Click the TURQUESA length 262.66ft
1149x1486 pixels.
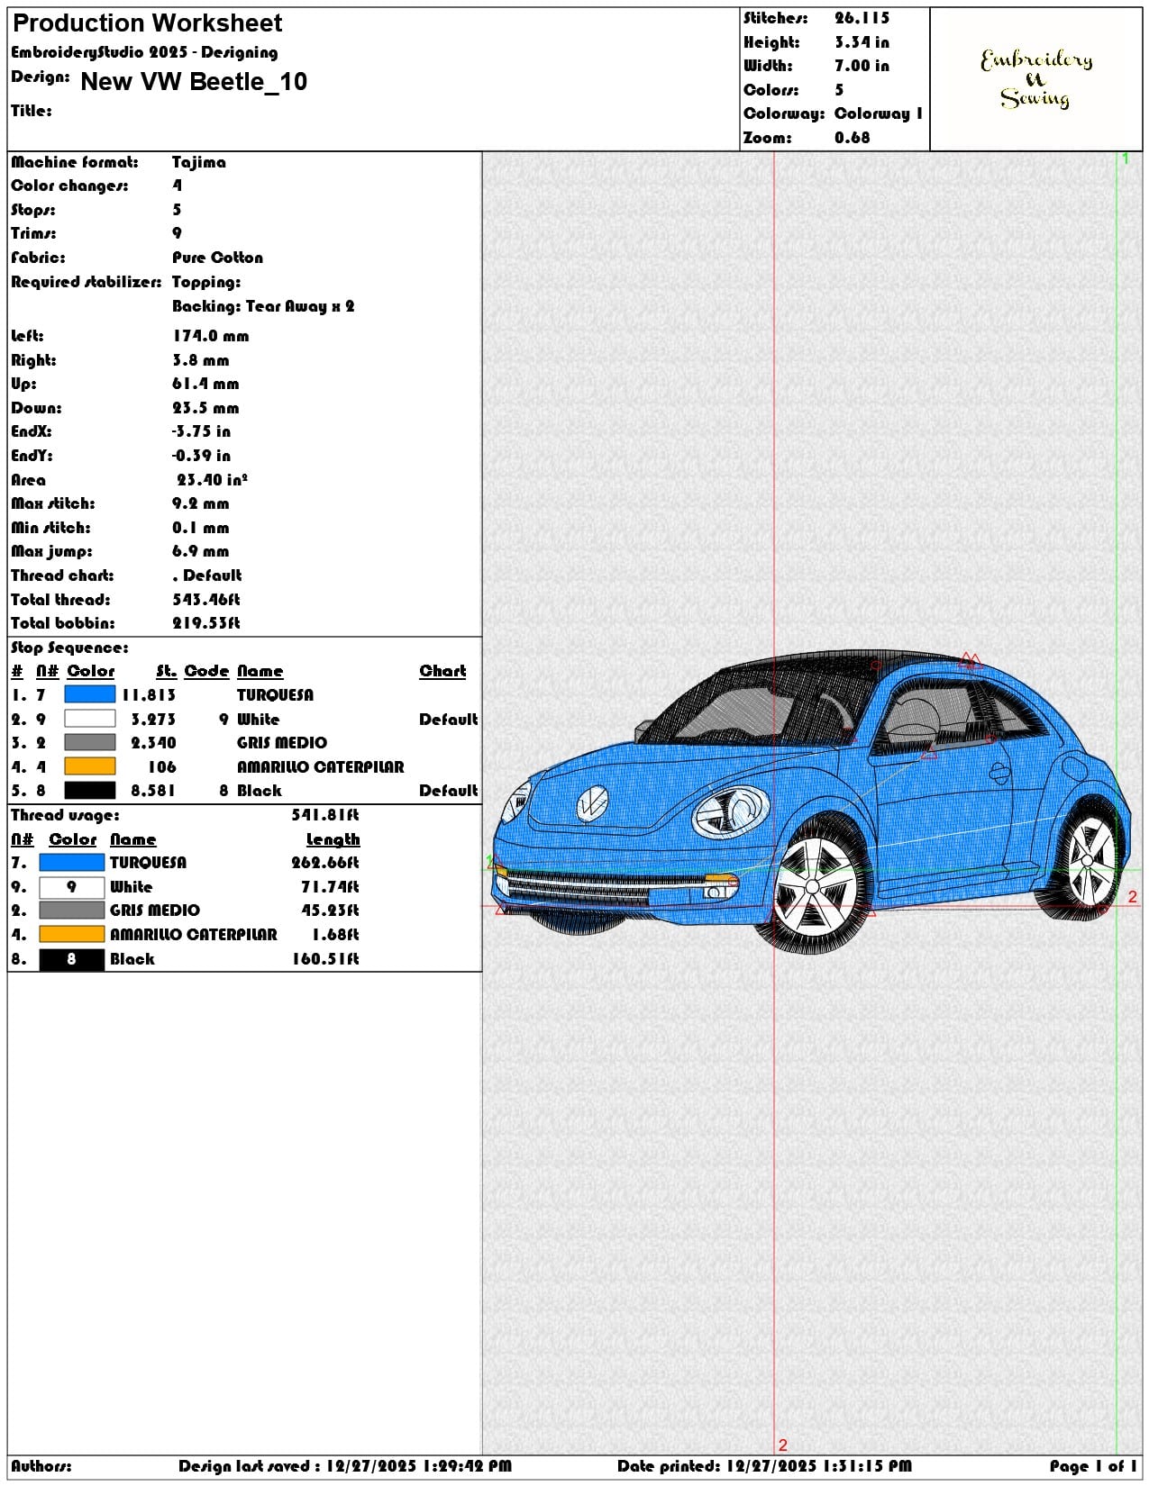[325, 863]
